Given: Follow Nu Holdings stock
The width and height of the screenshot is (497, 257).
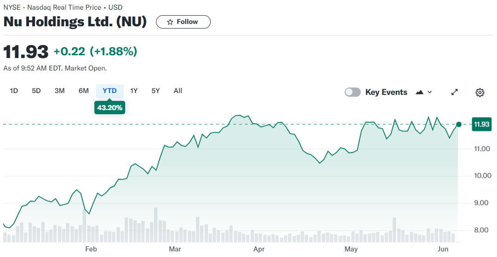Looking at the screenshot, I should point(183,22).
